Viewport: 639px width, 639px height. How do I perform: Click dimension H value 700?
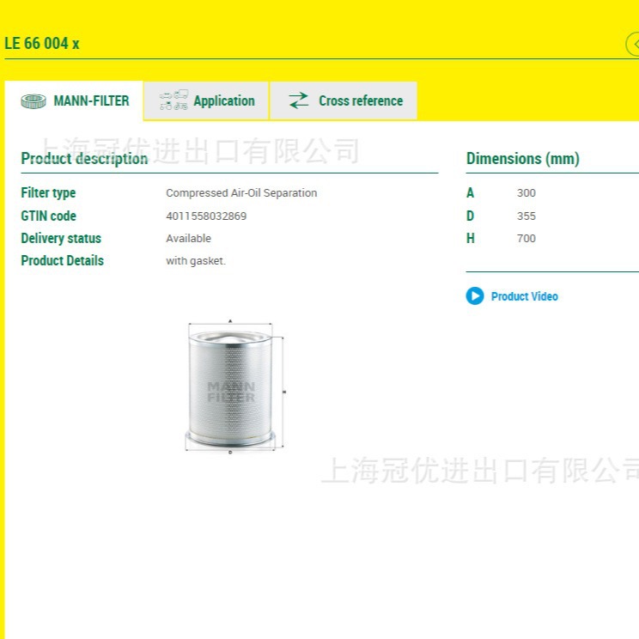point(526,239)
